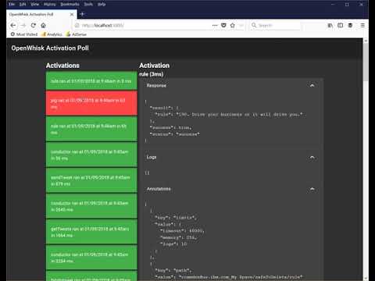Collapse the Logs section chevron
Image resolution: width=375 pixels, height=281 pixels.
point(312,157)
